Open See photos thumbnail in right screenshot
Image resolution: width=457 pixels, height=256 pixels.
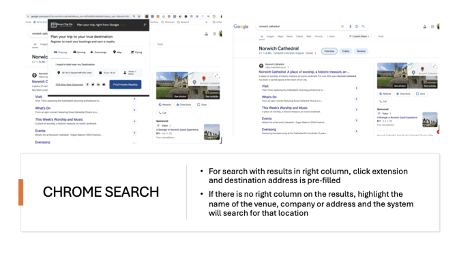392,76
